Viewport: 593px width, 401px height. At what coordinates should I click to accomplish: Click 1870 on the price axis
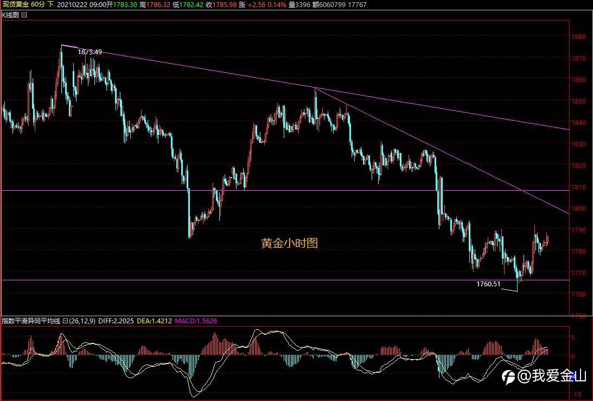(579, 58)
